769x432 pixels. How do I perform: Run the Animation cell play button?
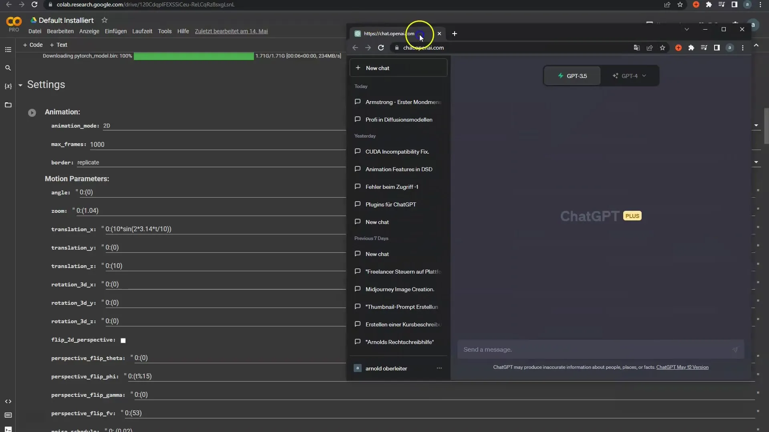click(32, 113)
